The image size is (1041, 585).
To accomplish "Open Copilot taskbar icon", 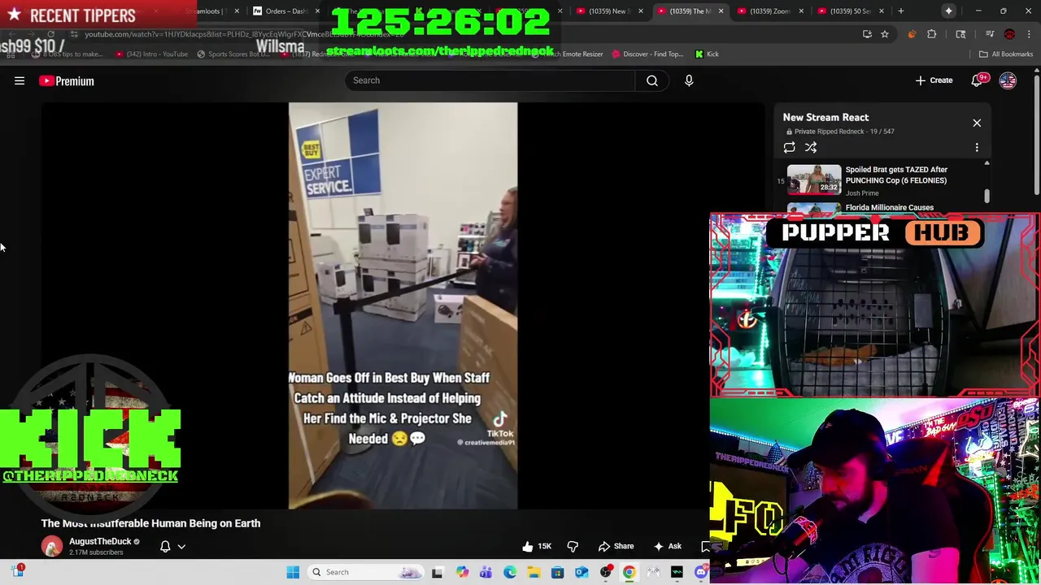I will click(462, 572).
